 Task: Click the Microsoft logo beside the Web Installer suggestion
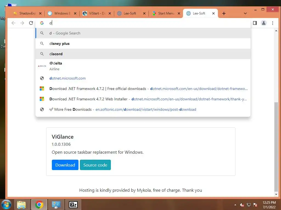(42, 99)
